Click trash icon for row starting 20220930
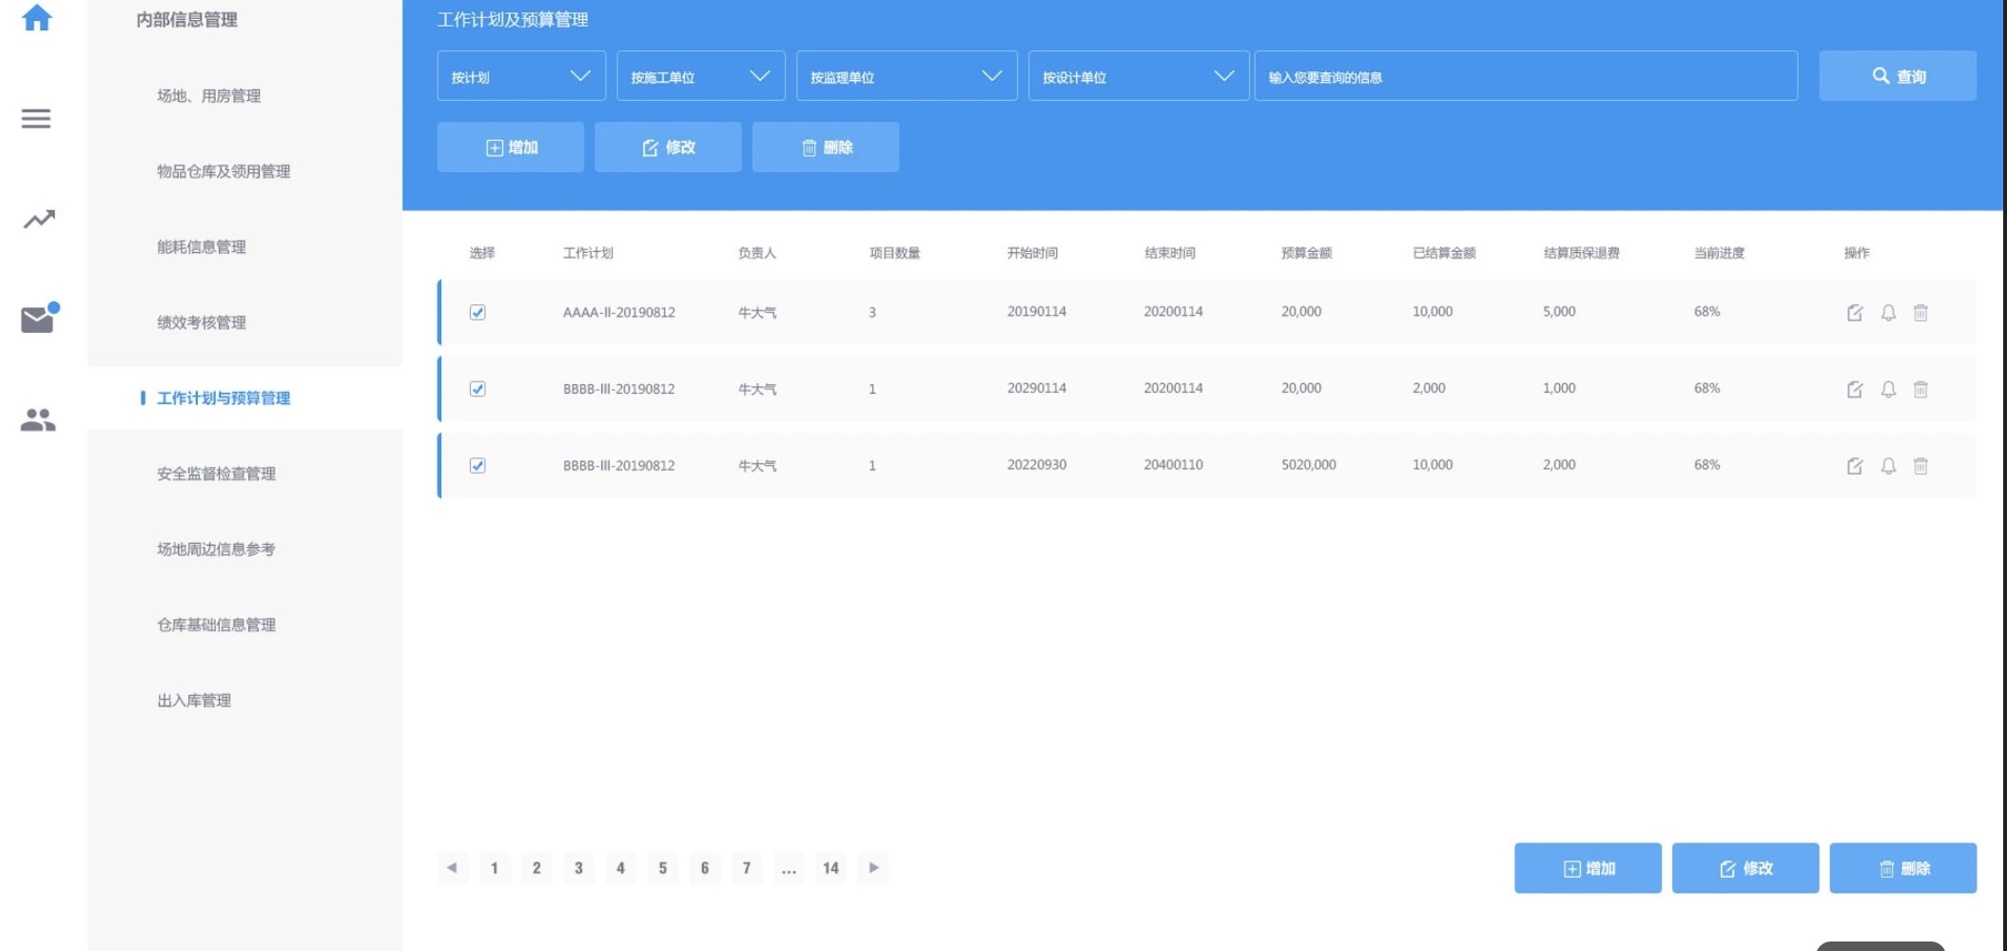The width and height of the screenshot is (2007, 951). [1921, 466]
